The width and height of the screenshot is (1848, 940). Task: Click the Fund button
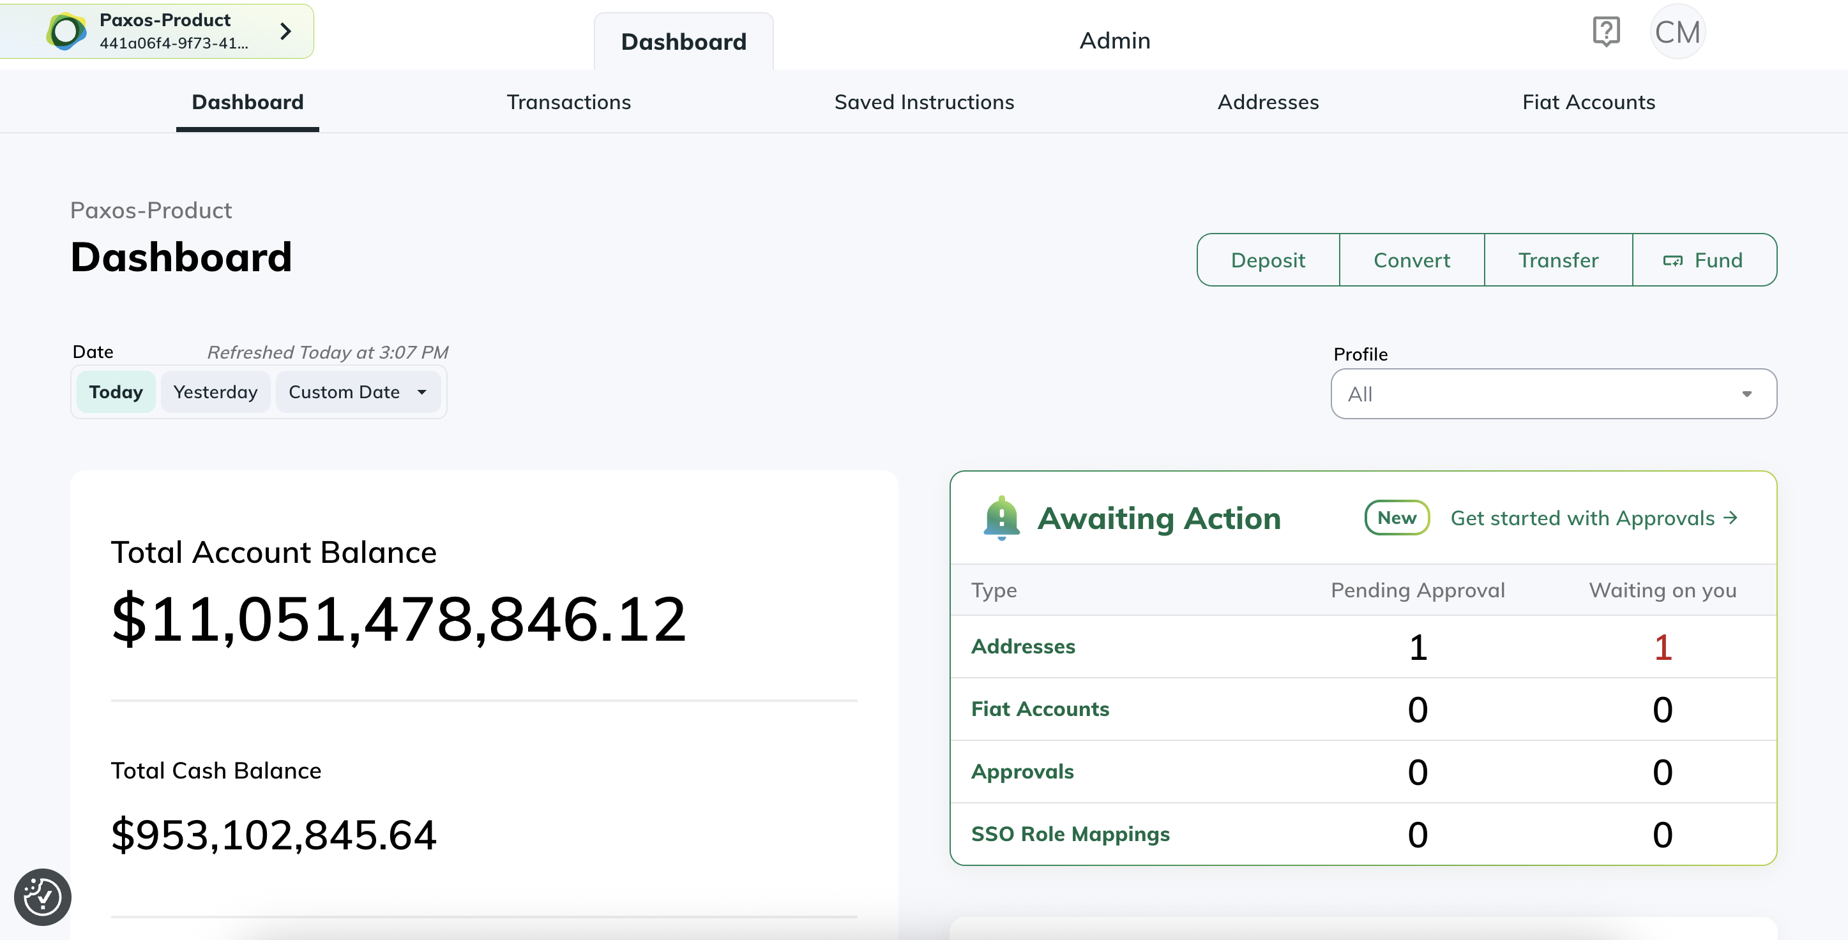tap(1704, 260)
